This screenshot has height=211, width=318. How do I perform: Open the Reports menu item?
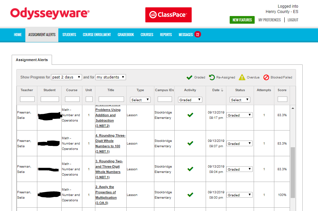[166, 35]
